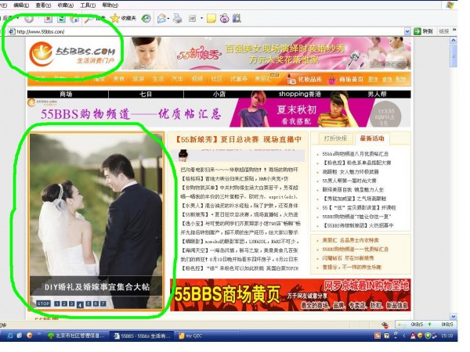470x352 pixels.
Task: Click the Edit with Word icon
Action: [x=192, y=19]
